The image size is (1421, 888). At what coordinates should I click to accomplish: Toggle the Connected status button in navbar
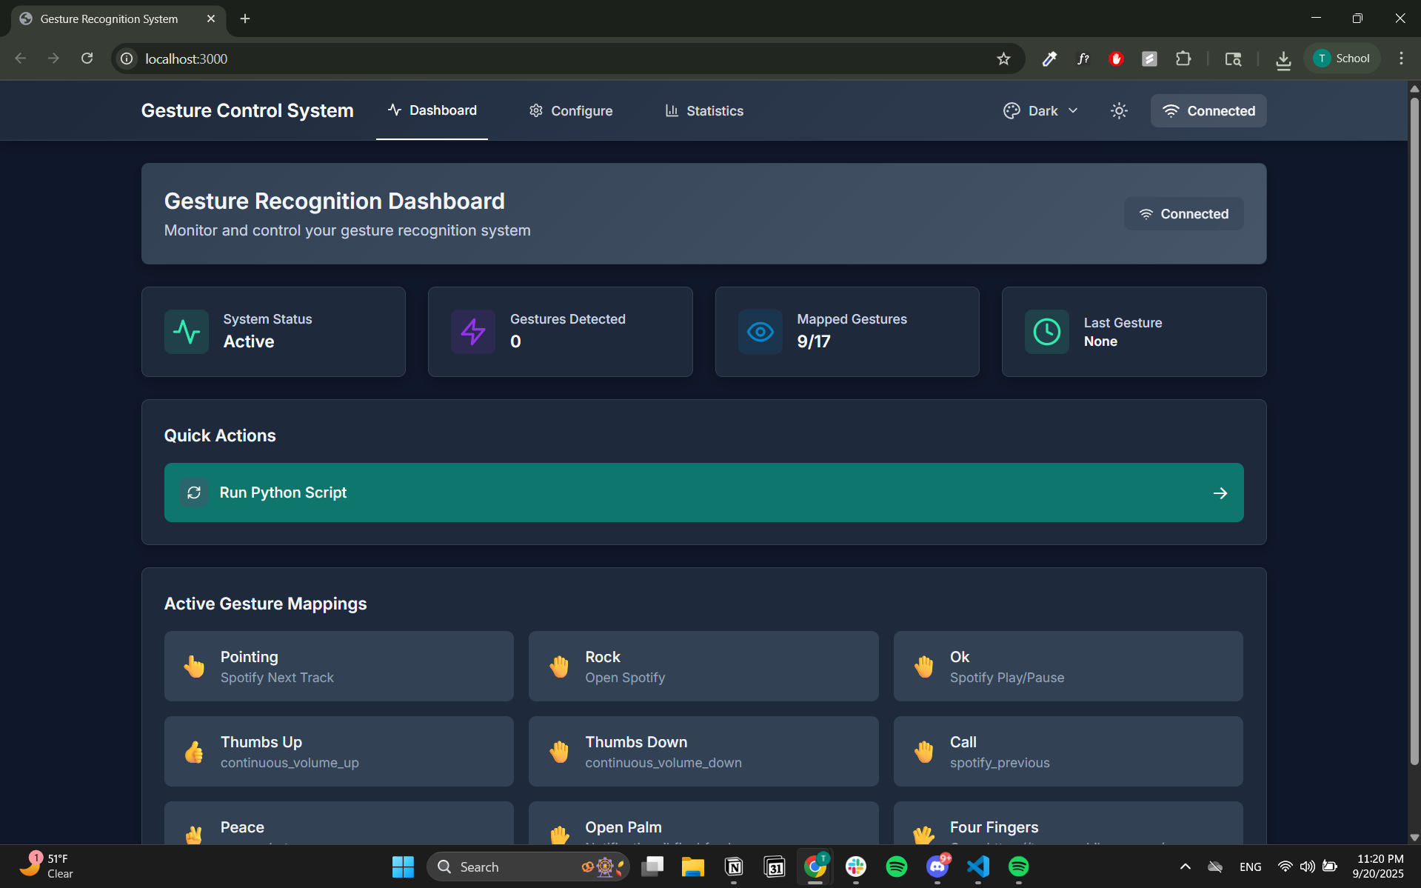pos(1208,110)
